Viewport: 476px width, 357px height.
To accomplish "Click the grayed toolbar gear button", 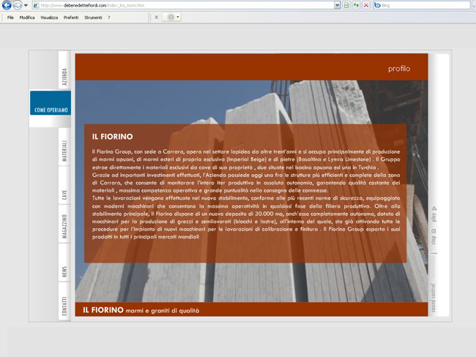I will pyautogui.click(x=171, y=18).
